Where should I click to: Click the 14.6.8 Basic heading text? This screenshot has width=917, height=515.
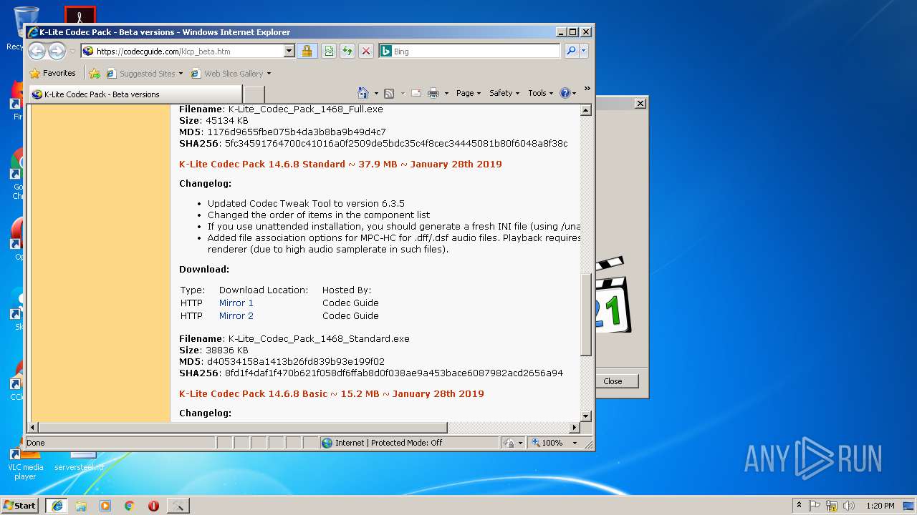(x=332, y=393)
